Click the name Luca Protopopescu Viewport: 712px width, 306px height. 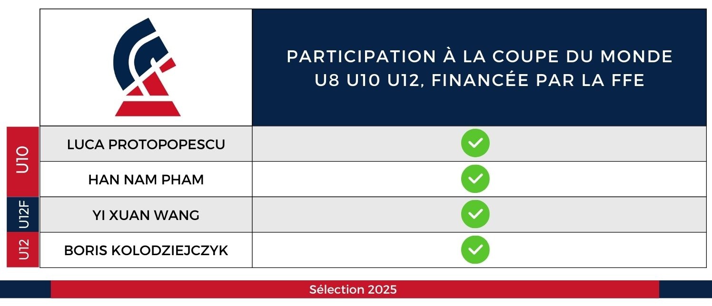(146, 144)
